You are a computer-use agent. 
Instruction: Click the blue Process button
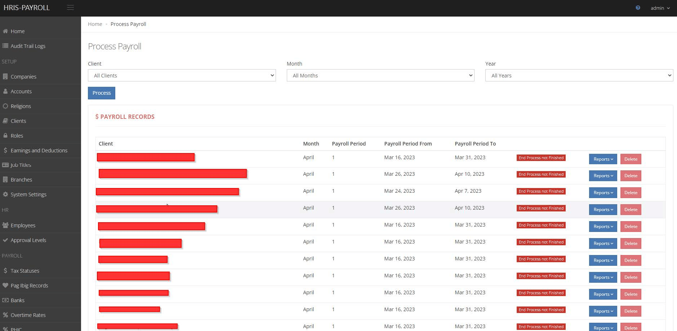click(x=102, y=93)
